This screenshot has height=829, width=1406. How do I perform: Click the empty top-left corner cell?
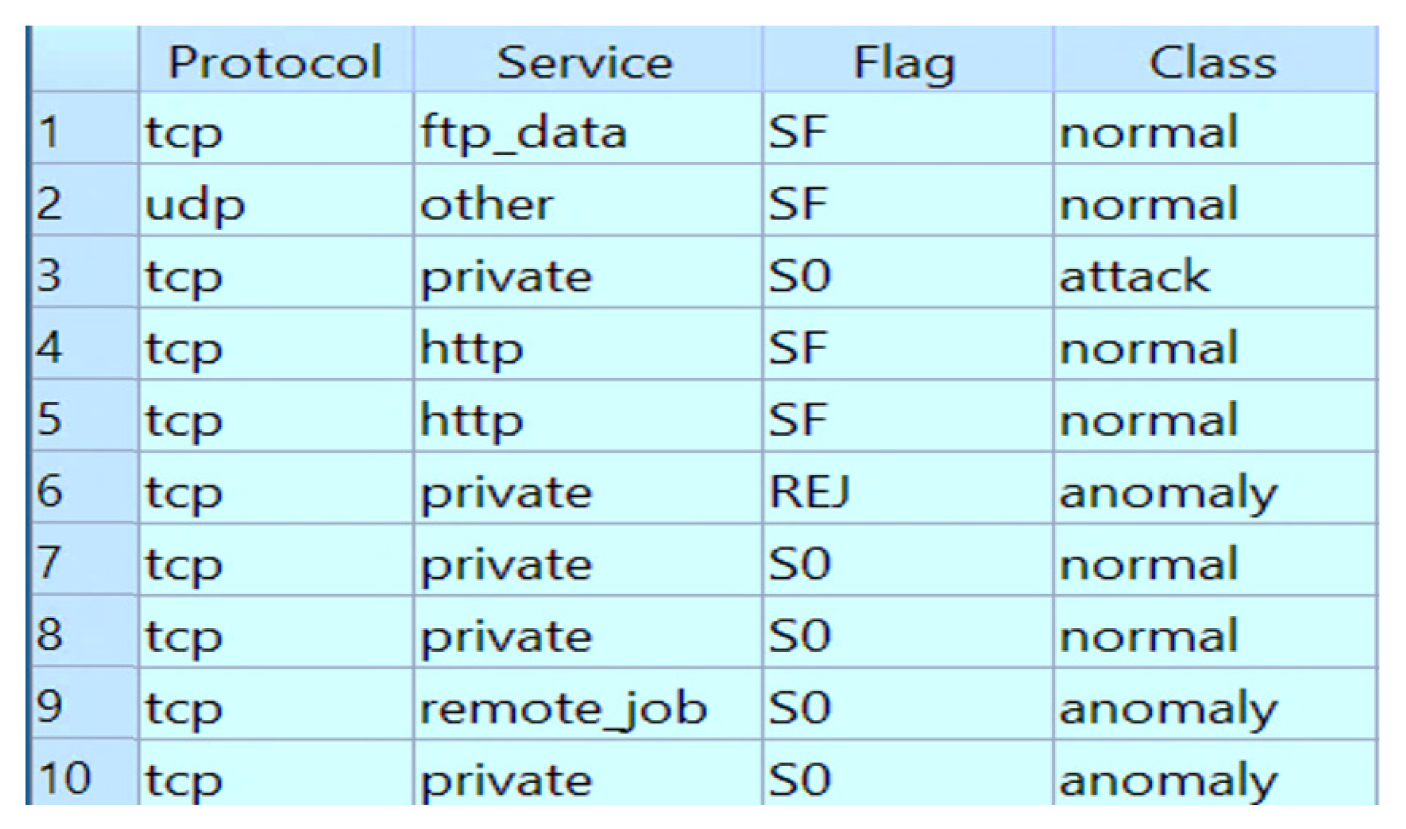(85, 59)
